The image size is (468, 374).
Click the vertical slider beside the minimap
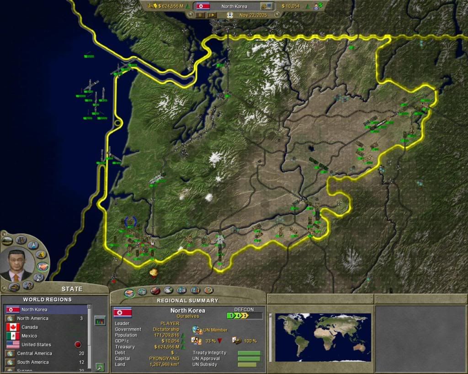[x=271, y=337]
